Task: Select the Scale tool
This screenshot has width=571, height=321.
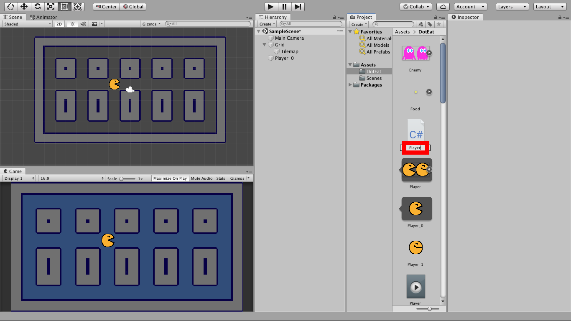Action: click(x=51, y=7)
